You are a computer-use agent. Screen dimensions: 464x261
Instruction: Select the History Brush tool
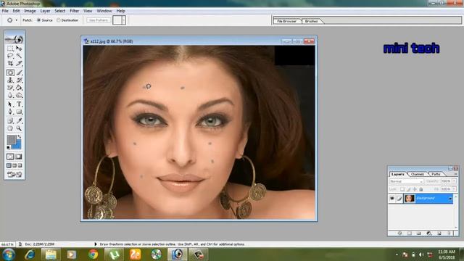[x=19, y=80]
